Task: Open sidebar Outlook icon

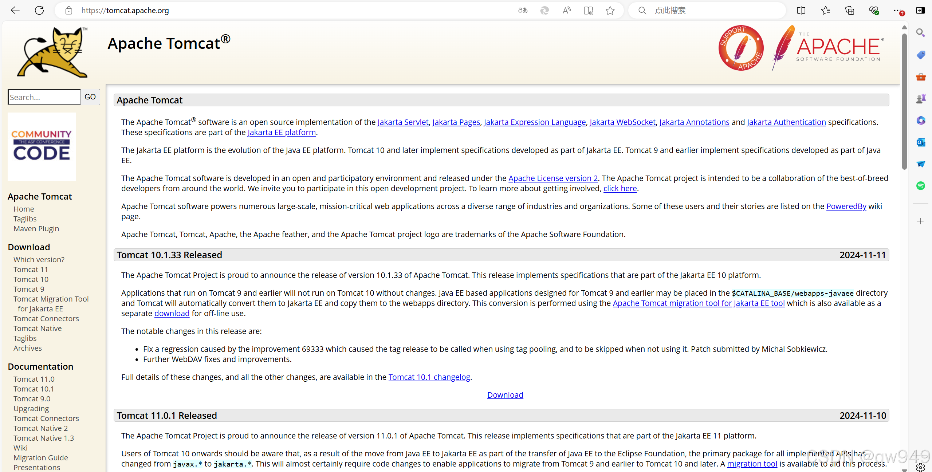Action: click(920, 142)
